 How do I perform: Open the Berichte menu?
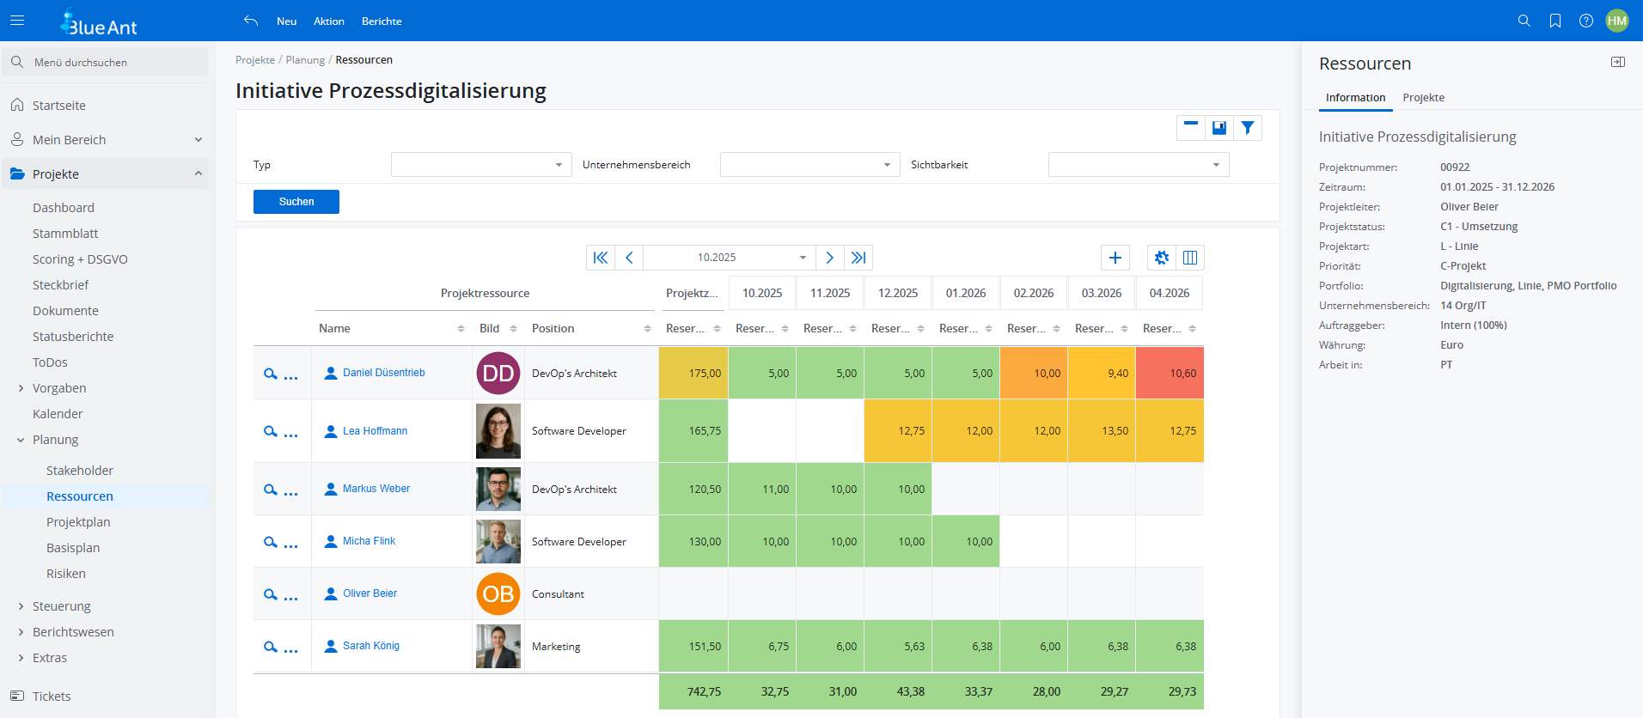382,21
